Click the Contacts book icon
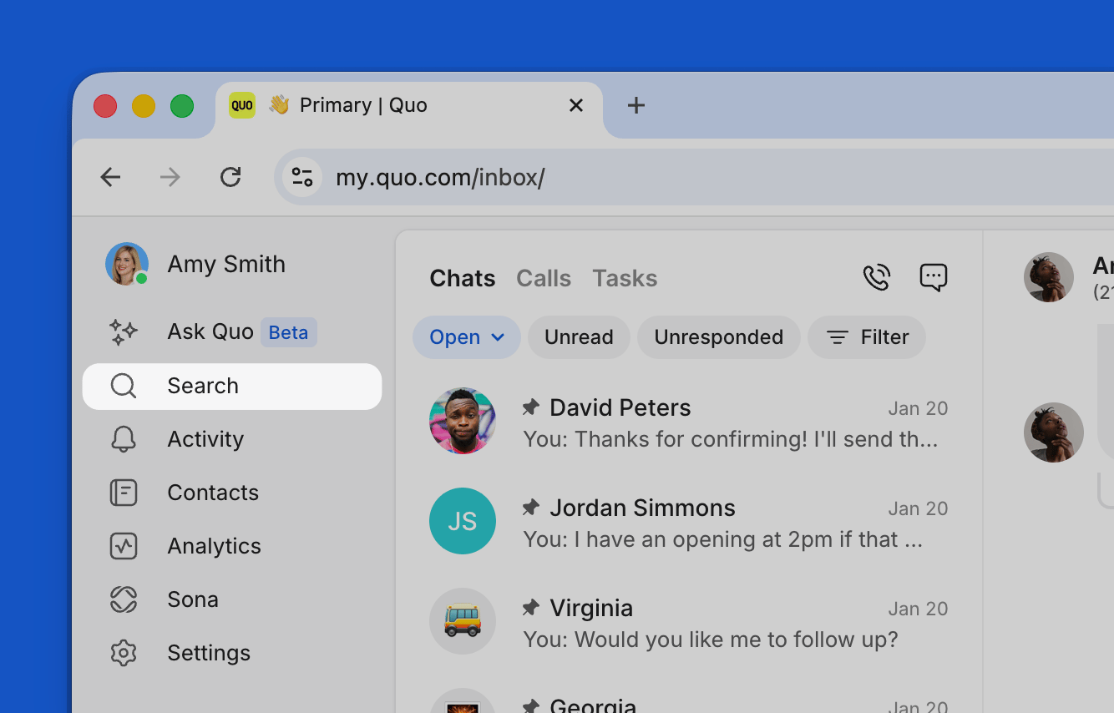The image size is (1114, 713). coord(124,493)
